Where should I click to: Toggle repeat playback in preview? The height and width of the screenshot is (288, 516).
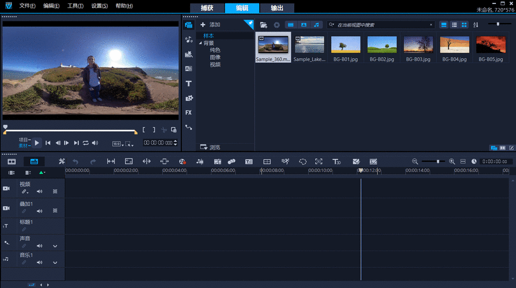86,143
